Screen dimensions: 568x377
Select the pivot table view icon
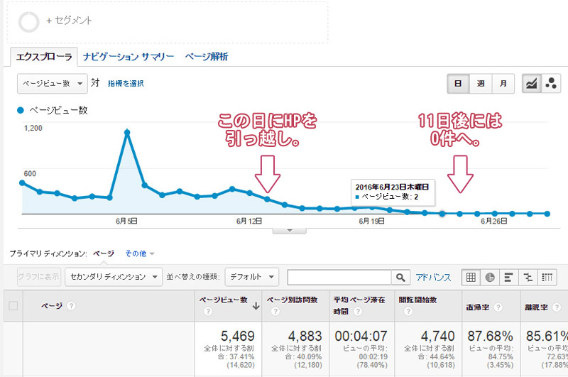(547, 278)
